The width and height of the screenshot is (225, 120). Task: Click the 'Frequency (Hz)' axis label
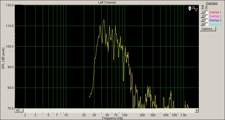pos(112,118)
